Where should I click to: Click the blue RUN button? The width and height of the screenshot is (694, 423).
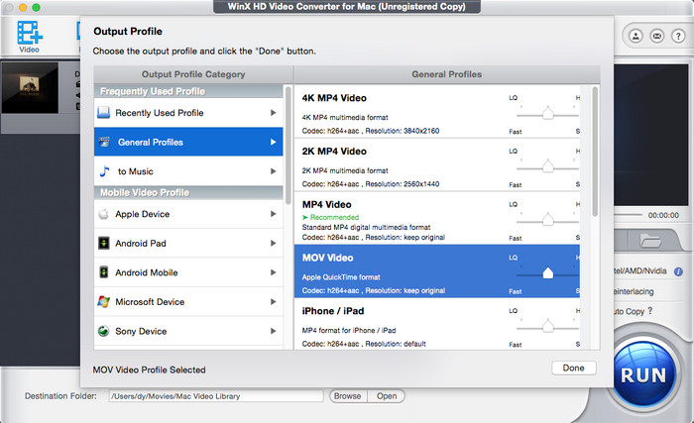(644, 374)
